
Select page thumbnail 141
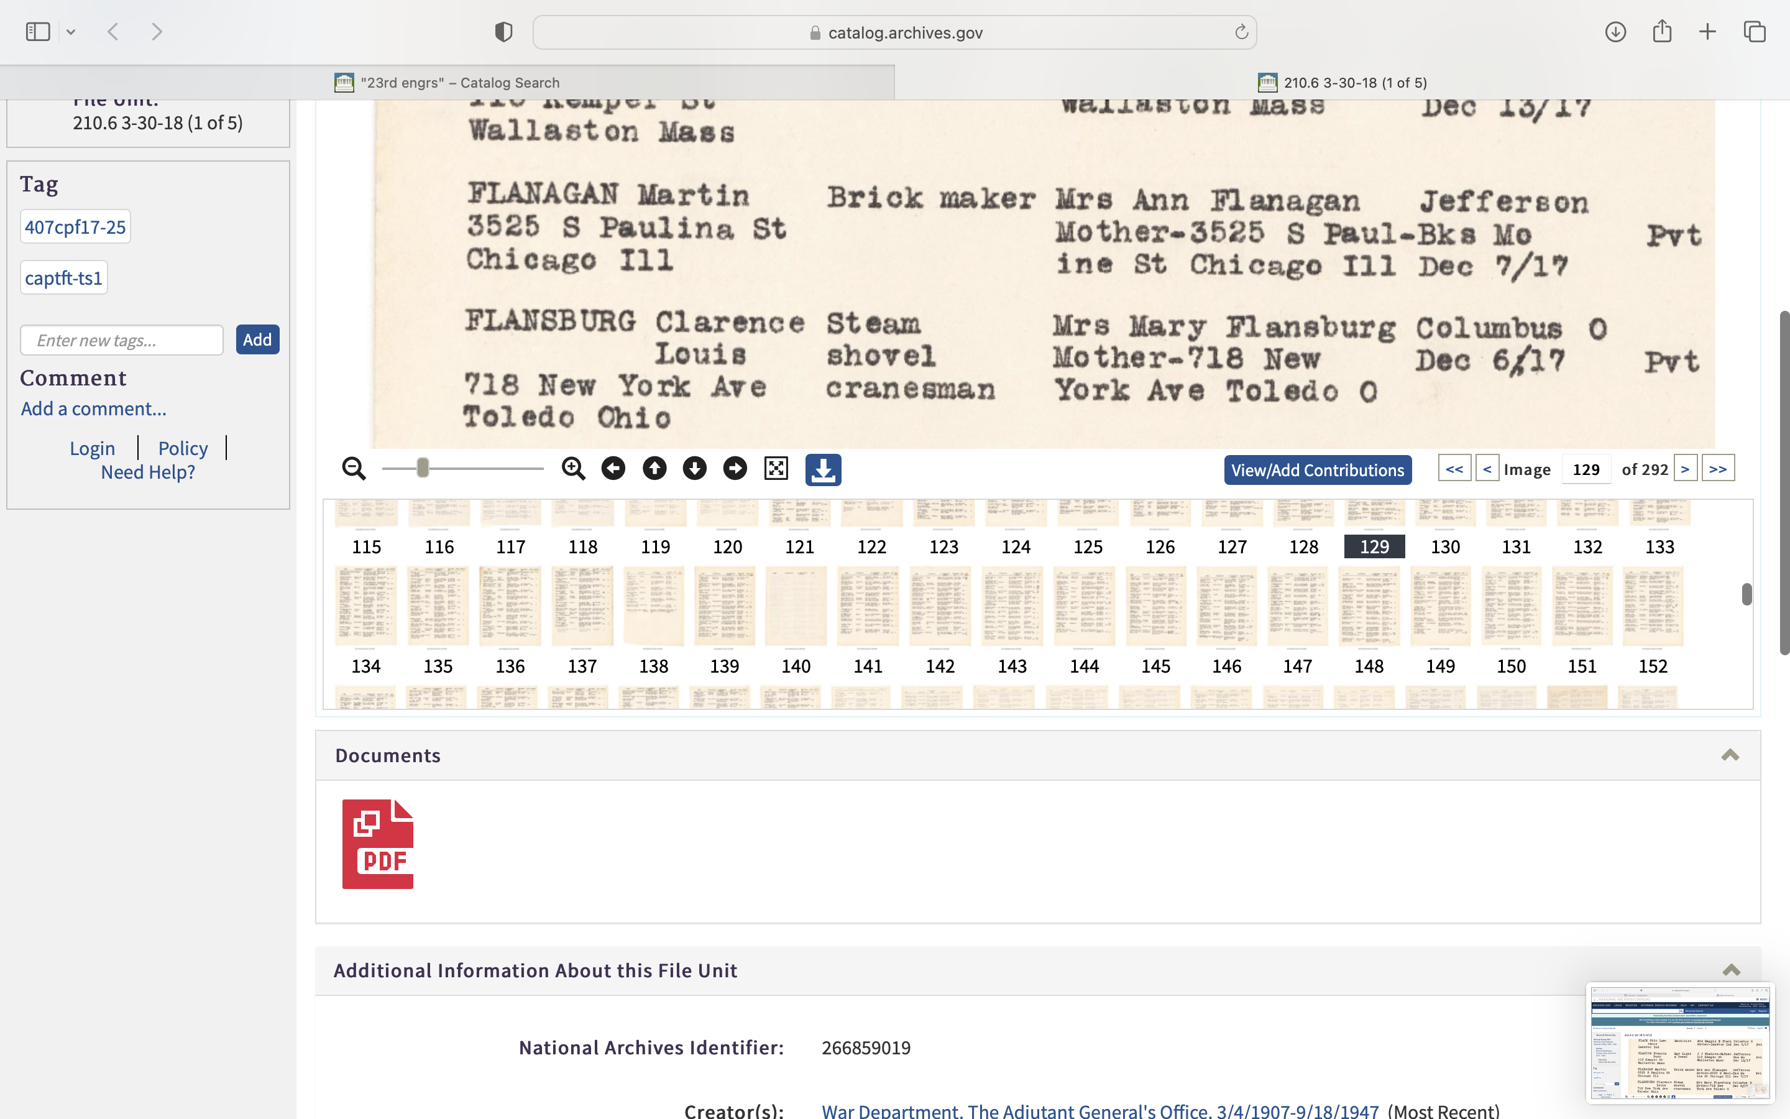868,607
